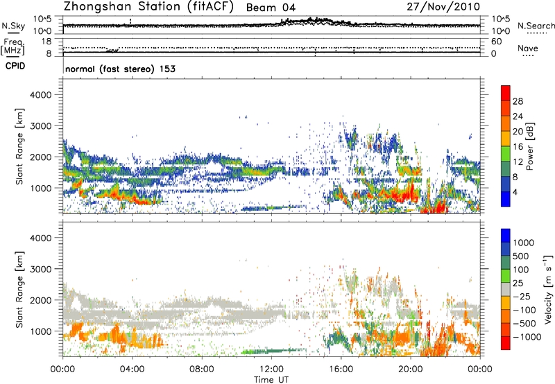Pick the yellow 16–20 dB power colorbar segment
This screenshot has width=555, height=384.
click(x=506, y=139)
